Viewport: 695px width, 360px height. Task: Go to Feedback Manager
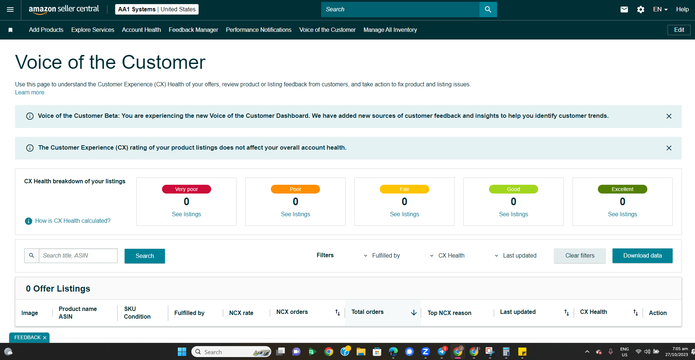(x=194, y=30)
